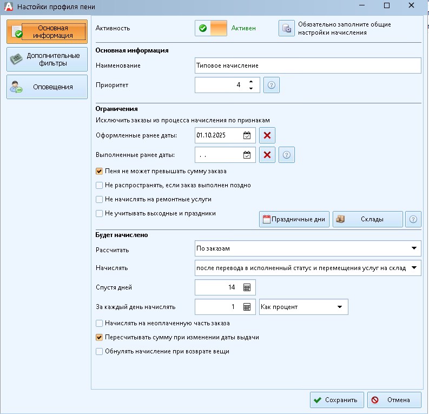
Task: Clear the Выполненные ранее даты with red X
Action: coord(267,155)
